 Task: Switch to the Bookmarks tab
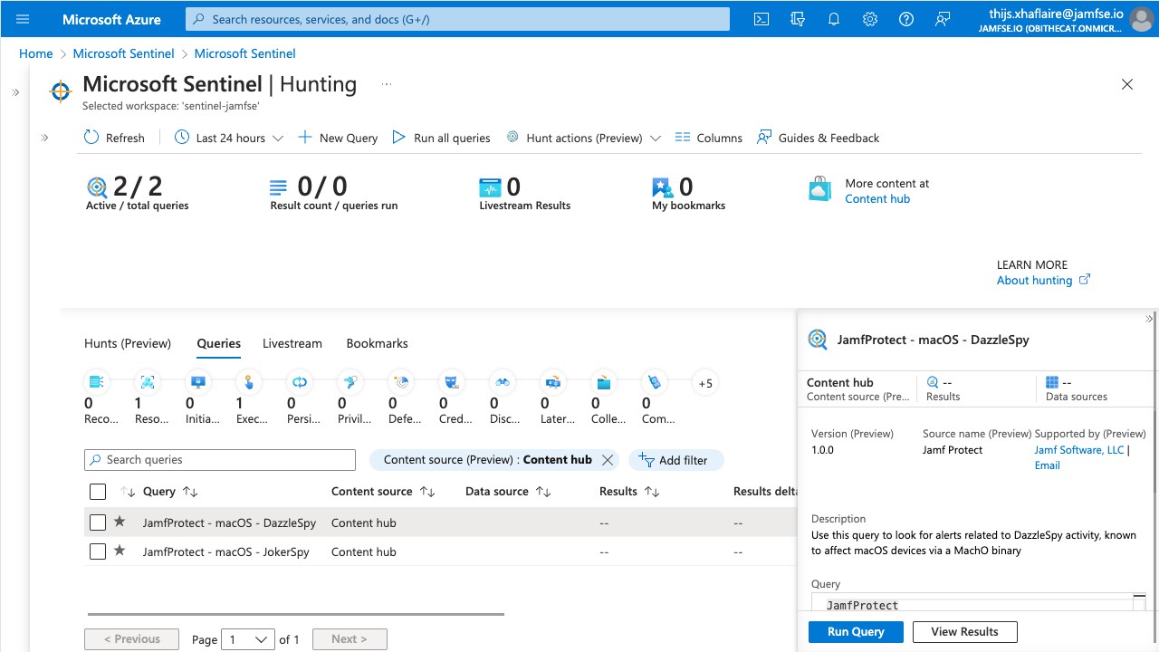tap(377, 343)
